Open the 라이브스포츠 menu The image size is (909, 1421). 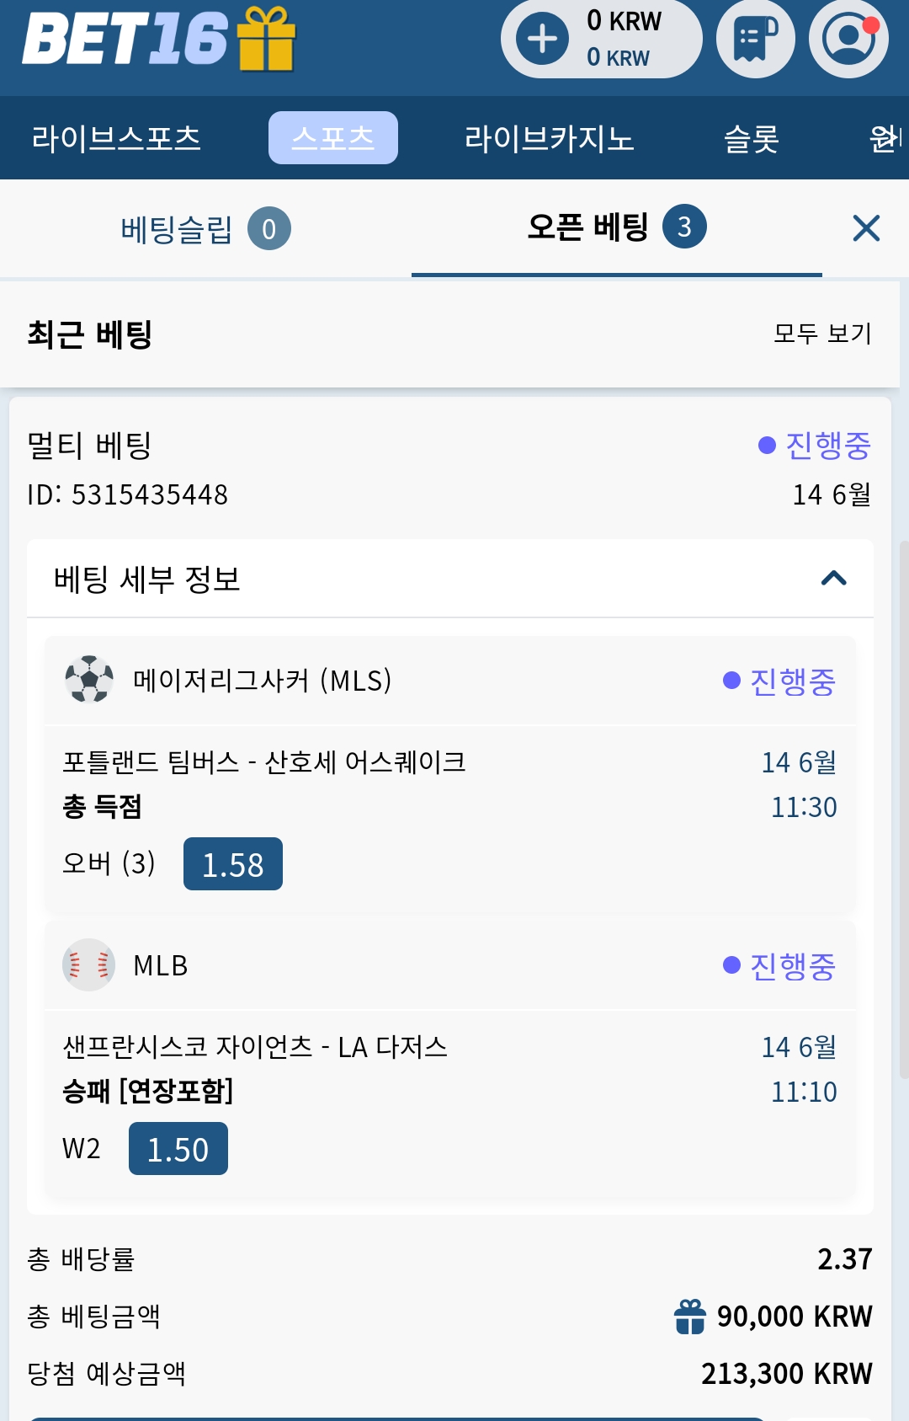(x=116, y=138)
